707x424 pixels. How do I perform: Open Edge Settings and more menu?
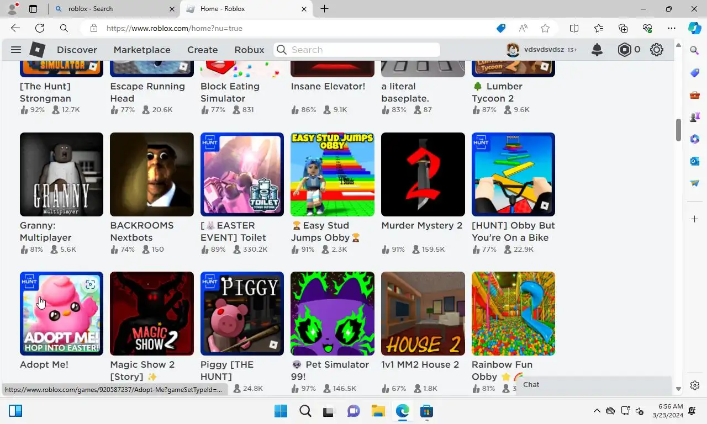point(672,28)
